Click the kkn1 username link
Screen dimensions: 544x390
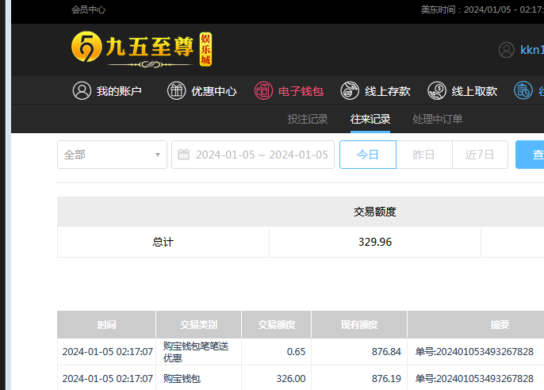point(532,50)
